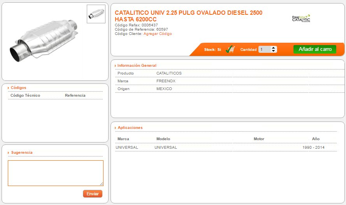Click the Producto row label

tap(126, 73)
